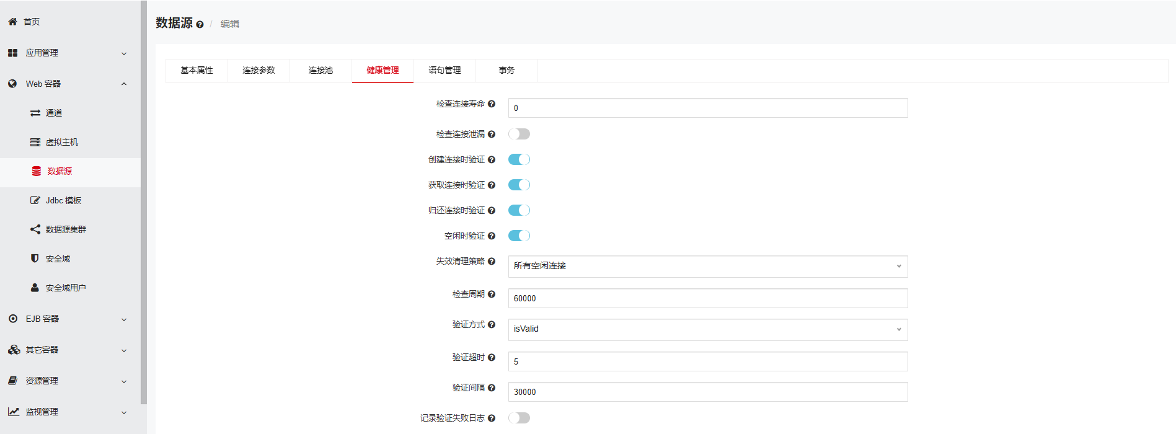Click the help icon next to 数据源 title
Image resolution: width=1176 pixels, height=434 pixels.
click(x=200, y=25)
